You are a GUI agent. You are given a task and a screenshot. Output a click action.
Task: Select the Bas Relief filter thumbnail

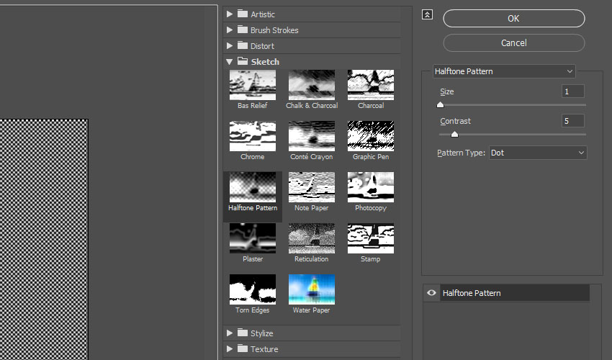click(252, 85)
